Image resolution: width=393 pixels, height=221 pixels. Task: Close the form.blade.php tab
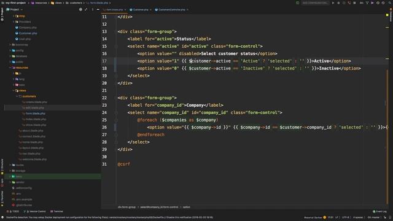[125, 10]
